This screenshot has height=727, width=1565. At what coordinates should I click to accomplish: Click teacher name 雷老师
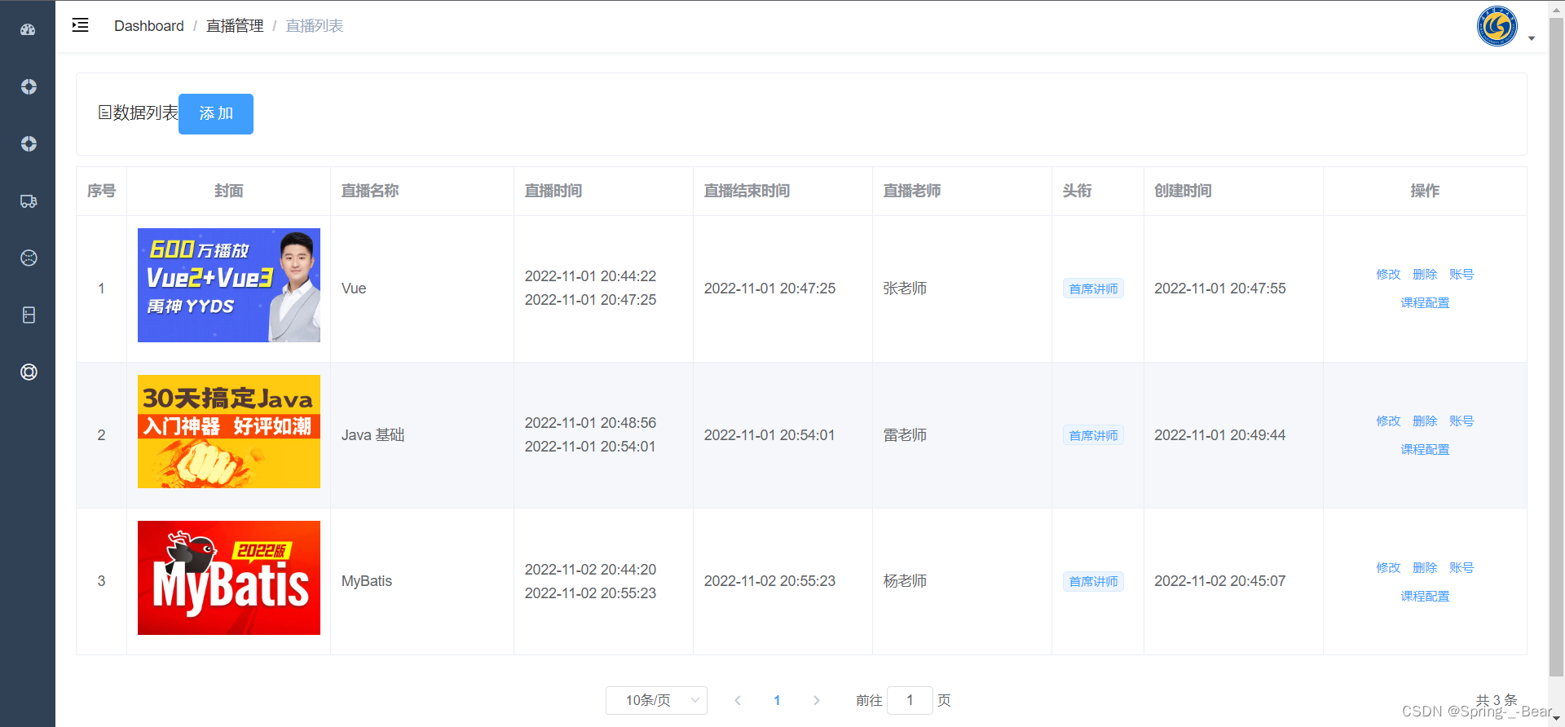[x=905, y=435]
